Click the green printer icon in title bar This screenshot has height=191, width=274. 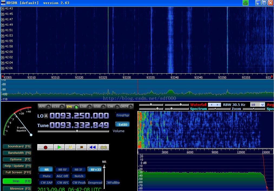click(246, 3)
